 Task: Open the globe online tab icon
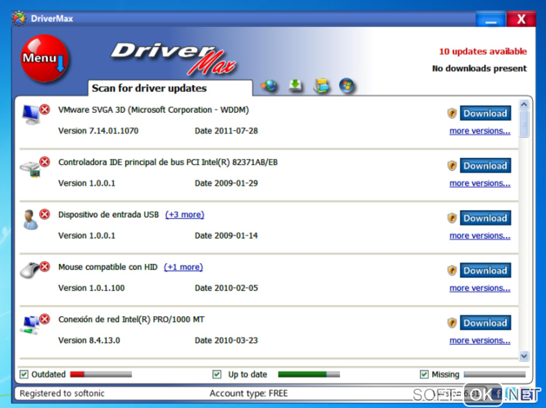tap(269, 86)
